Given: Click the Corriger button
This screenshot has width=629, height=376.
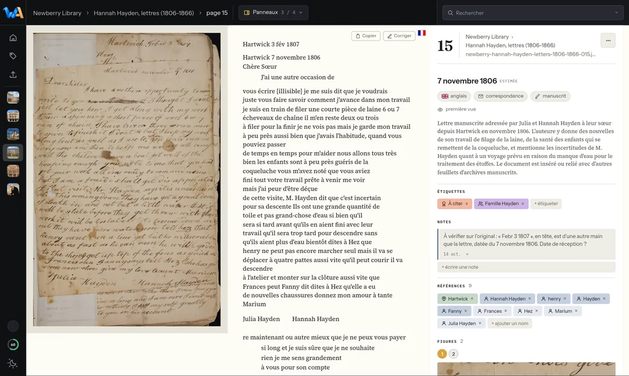Looking at the screenshot, I should coord(399,35).
